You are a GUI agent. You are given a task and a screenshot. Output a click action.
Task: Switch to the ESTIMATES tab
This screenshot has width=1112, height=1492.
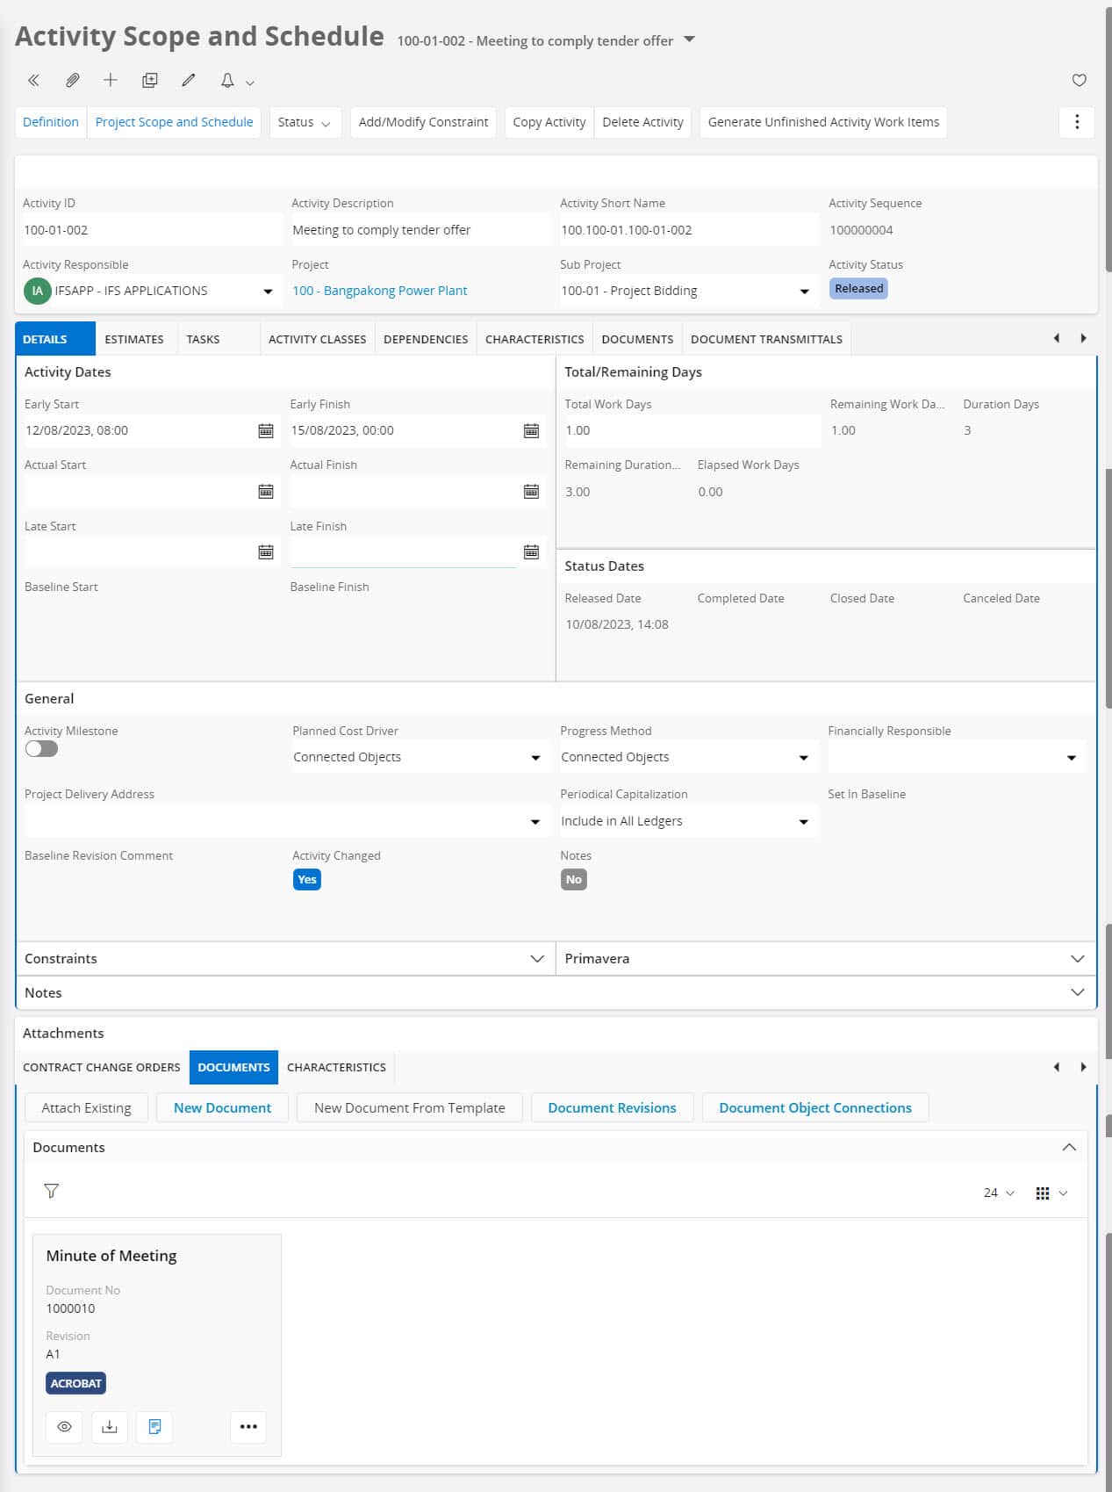134,339
